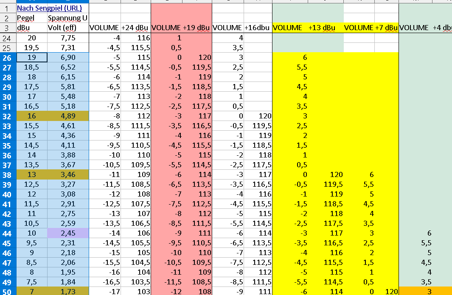The width and height of the screenshot is (452, 295).
Task: Click the cell containing 1,95
Action: [x=68, y=272]
